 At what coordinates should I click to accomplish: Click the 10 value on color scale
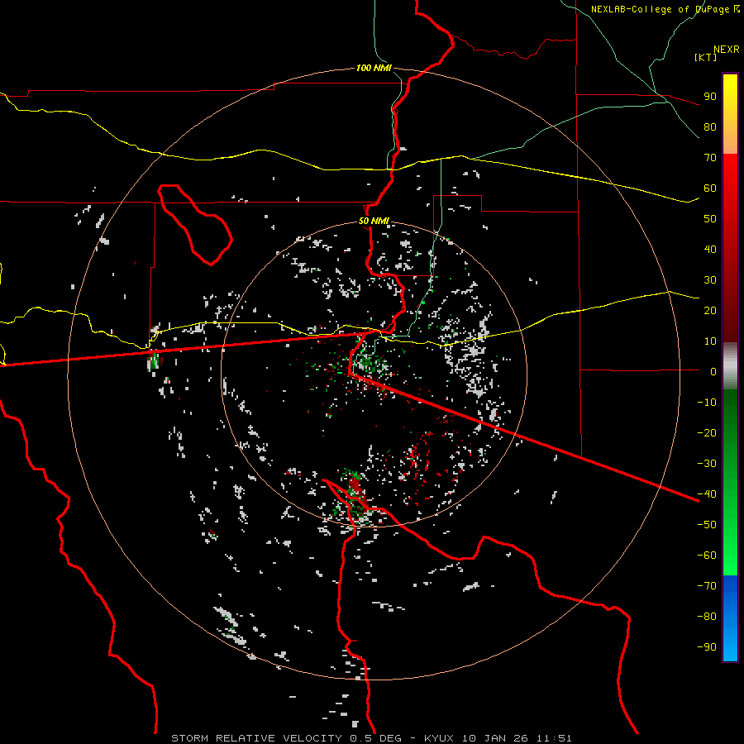[x=710, y=341]
